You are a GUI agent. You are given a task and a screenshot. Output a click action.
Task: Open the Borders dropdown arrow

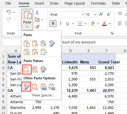click(x=85, y=24)
